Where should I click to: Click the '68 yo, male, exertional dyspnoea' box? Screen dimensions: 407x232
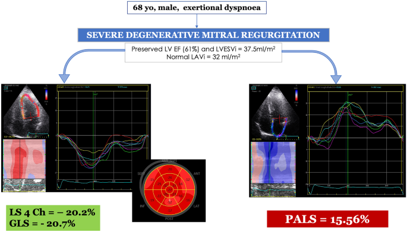[x=197, y=8]
